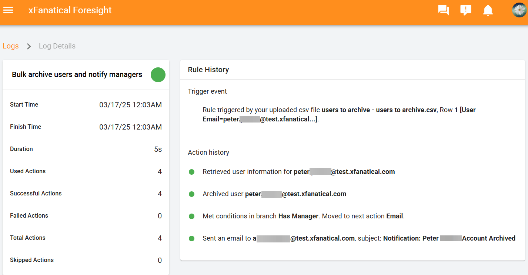Click the Used Actions row label

pyautogui.click(x=28, y=171)
